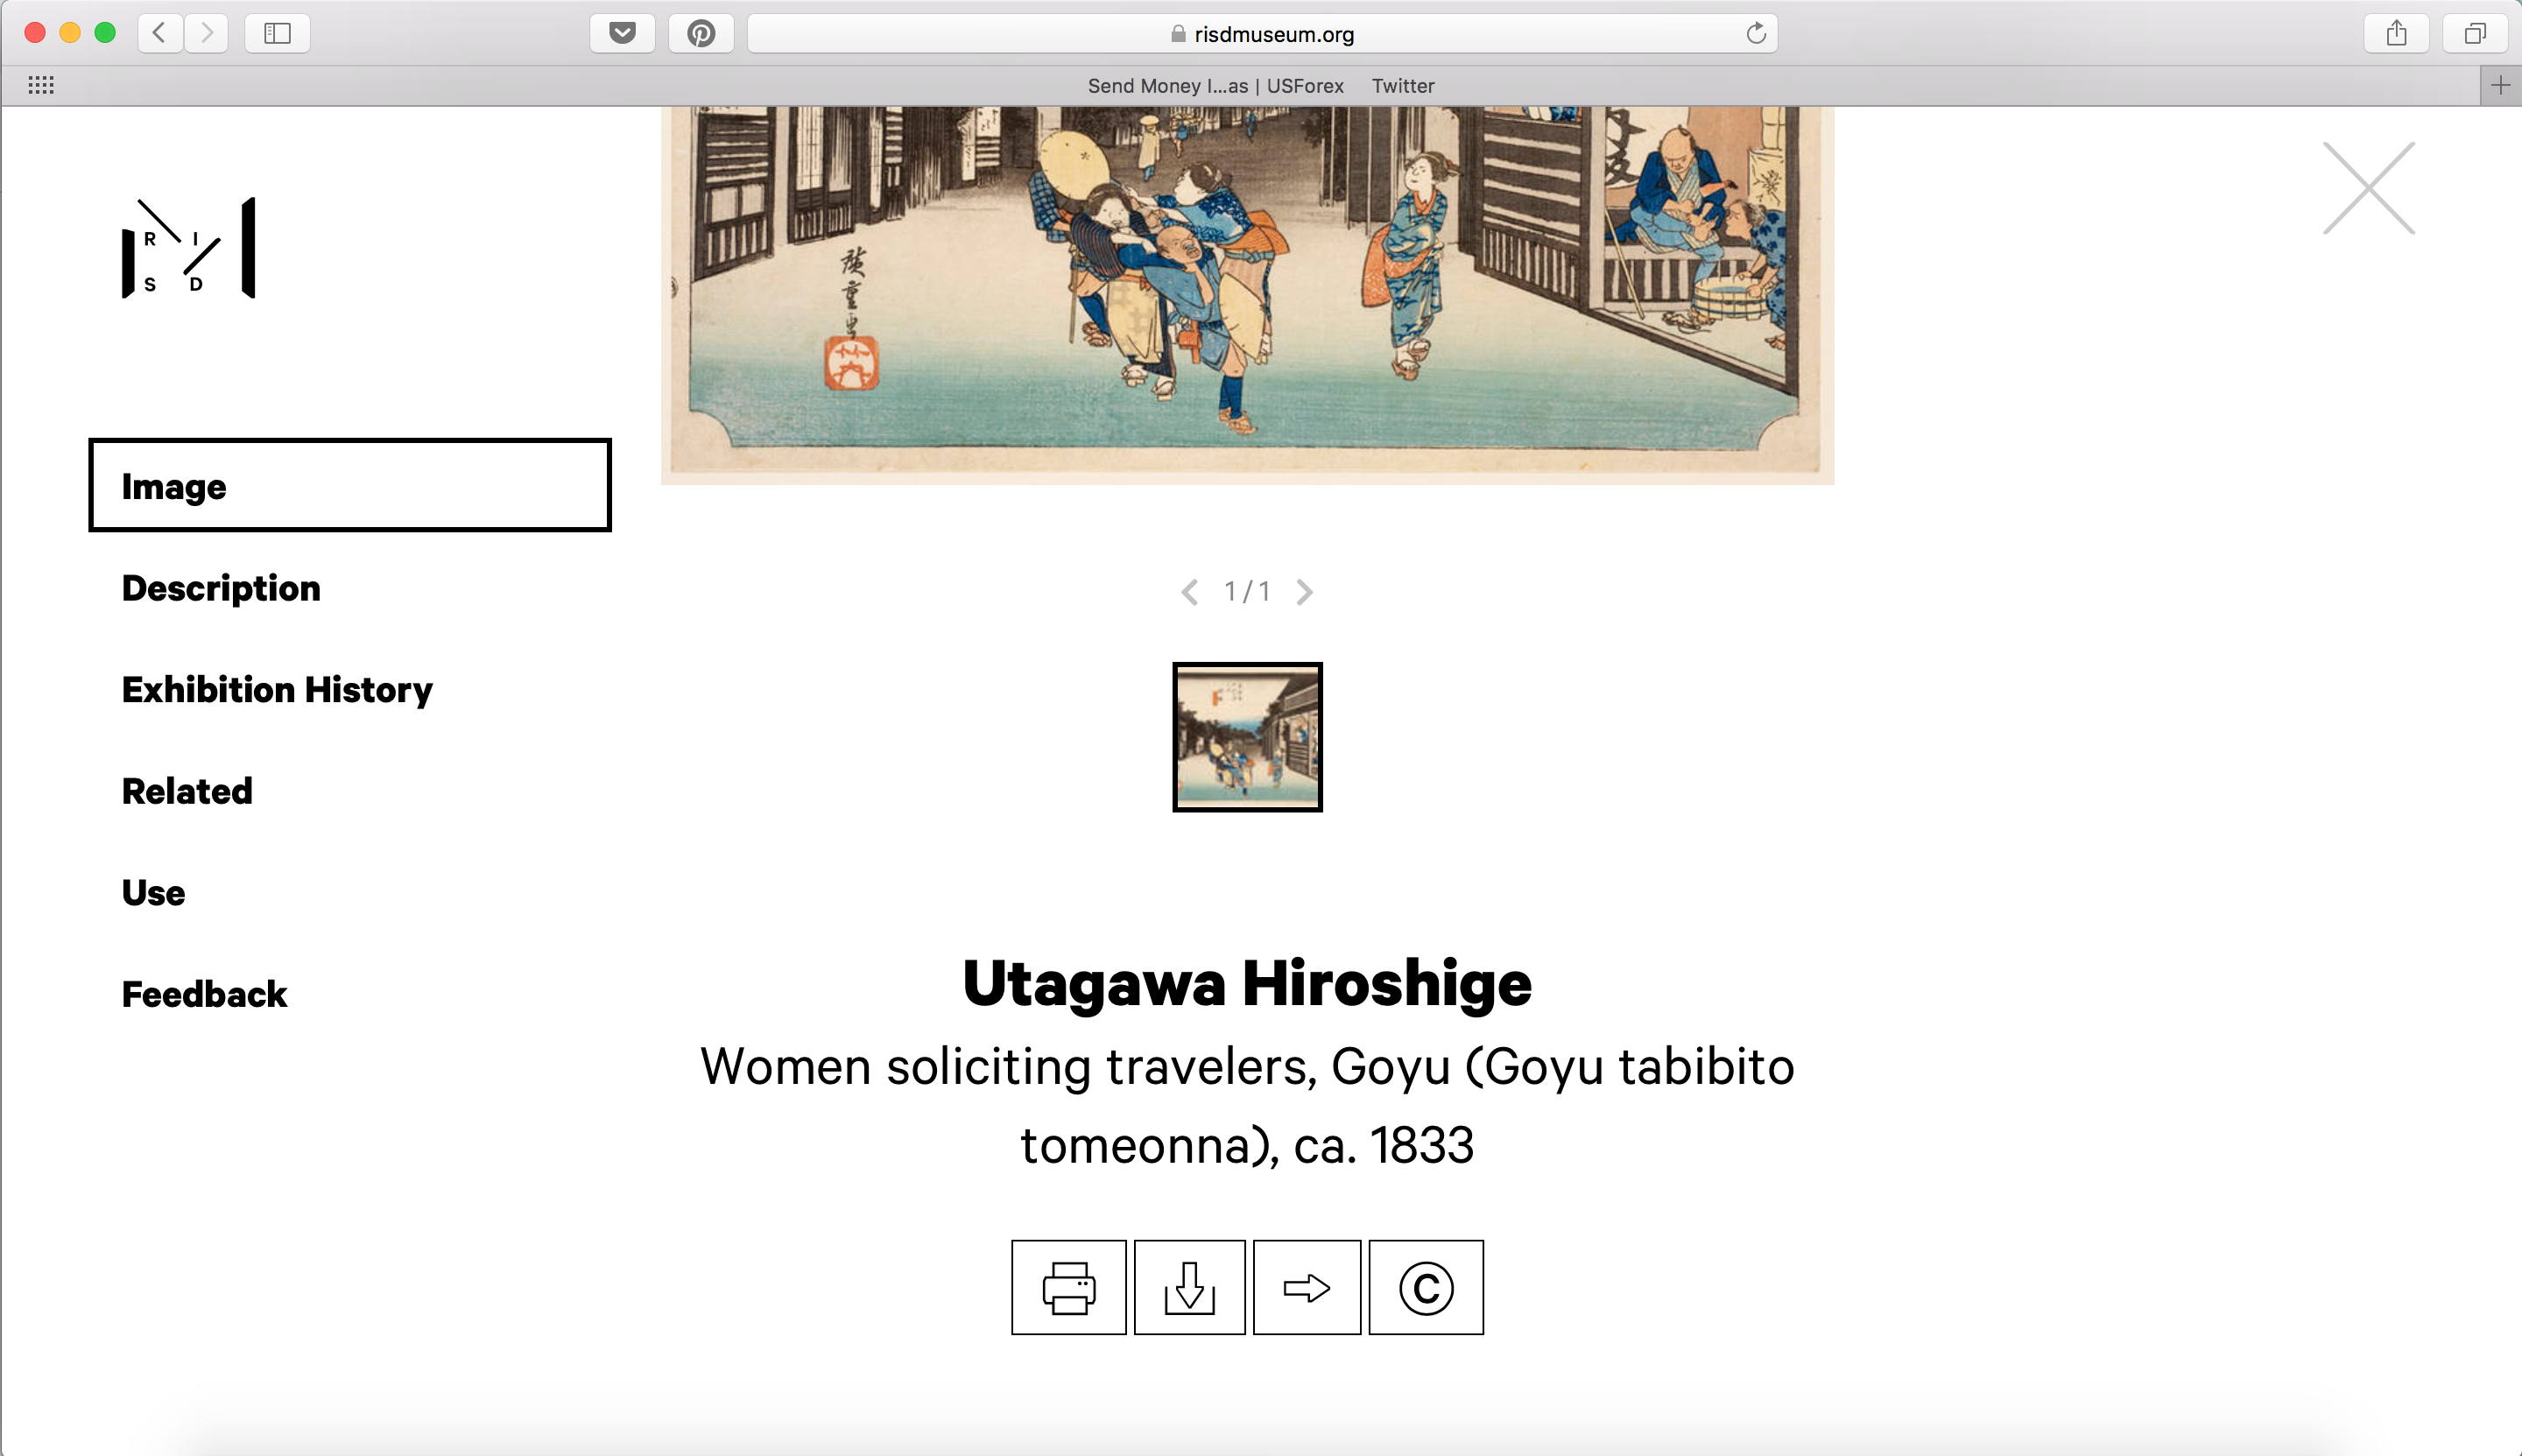Select the Image navigation item

point(350,485)
